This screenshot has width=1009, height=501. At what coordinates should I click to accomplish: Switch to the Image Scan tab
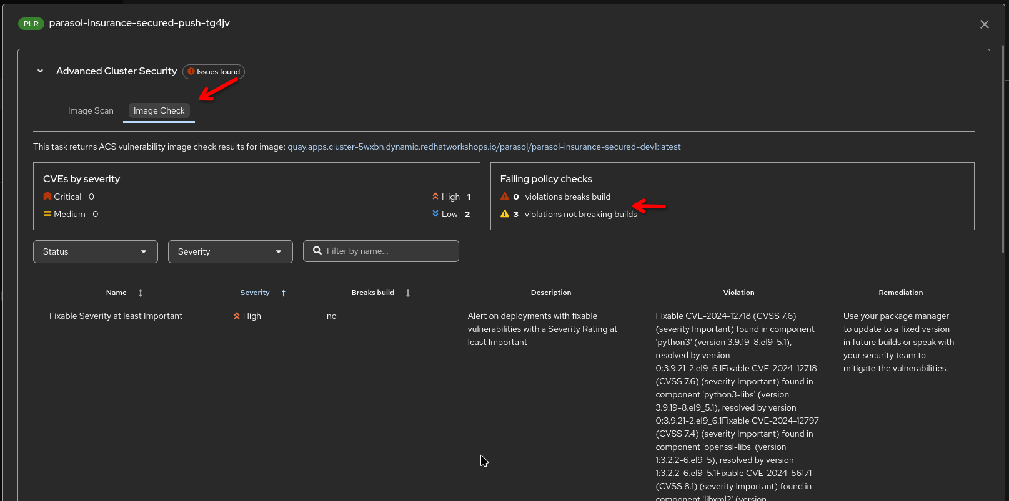tap(91, 110)
